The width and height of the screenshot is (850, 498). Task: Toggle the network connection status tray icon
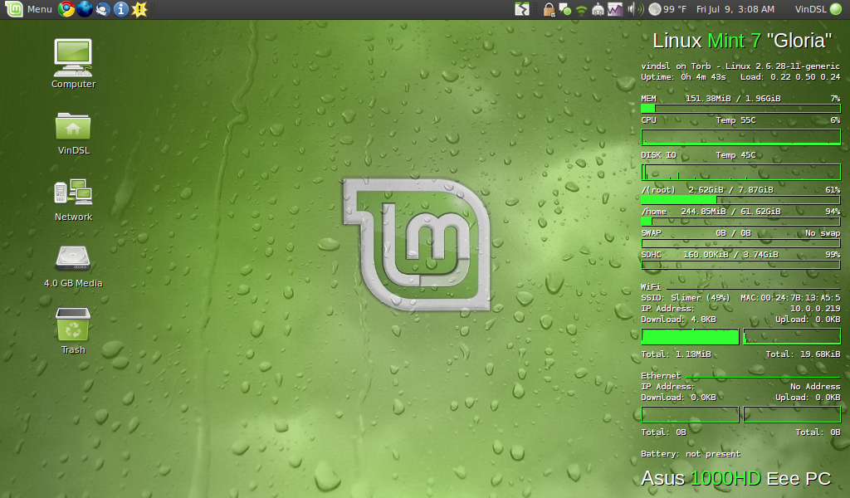(566, 10)
